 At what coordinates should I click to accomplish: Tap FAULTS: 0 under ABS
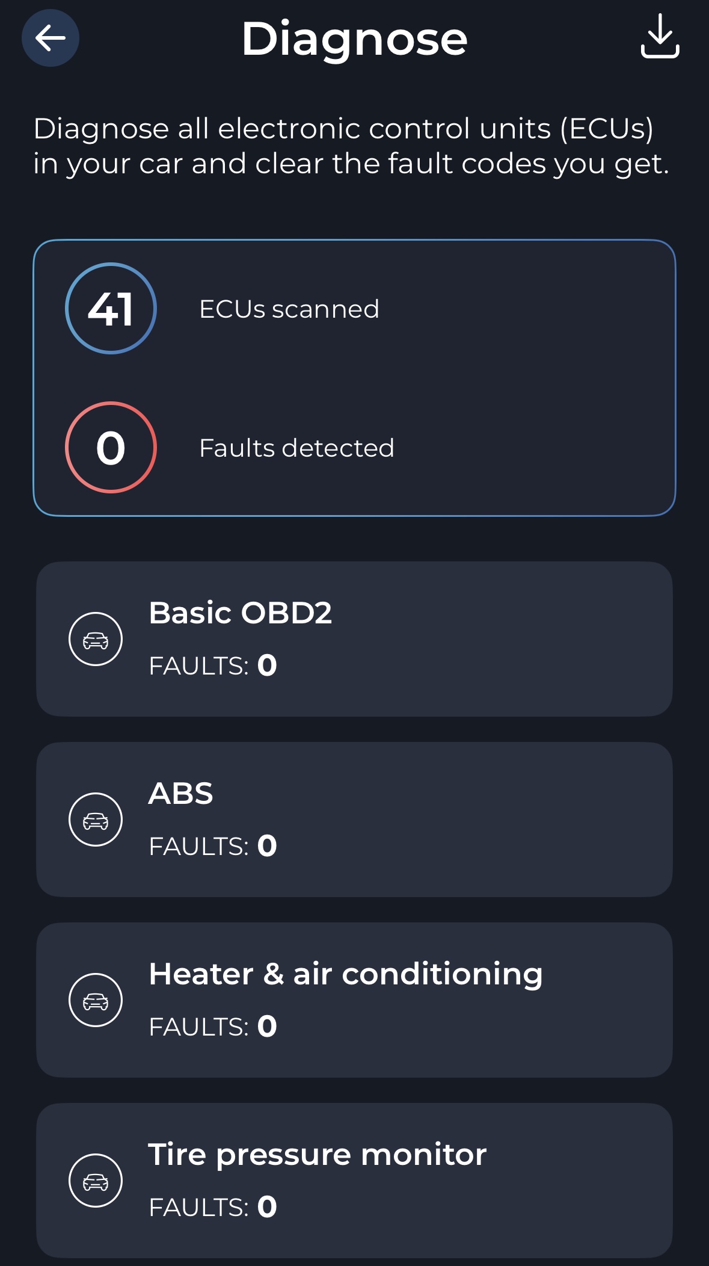213,846
